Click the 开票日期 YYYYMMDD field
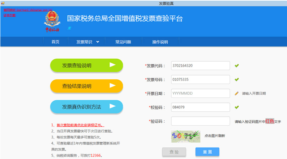The height and width of the screenshot is (159, 287). pyautogui.click(x=200, y=93)
